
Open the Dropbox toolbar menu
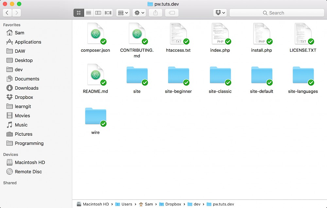[x=220, y=13]
